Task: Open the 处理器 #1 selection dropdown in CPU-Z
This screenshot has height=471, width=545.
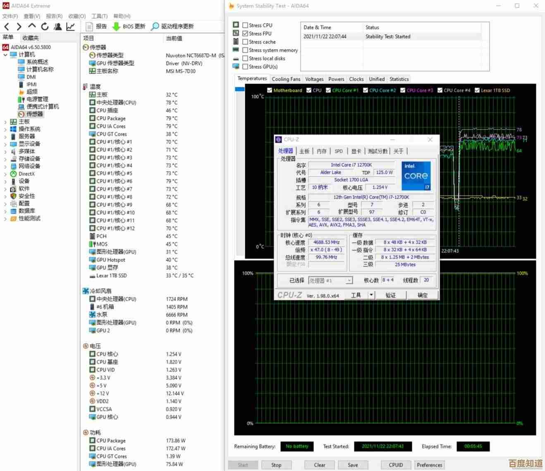Action: pos(349,280)
